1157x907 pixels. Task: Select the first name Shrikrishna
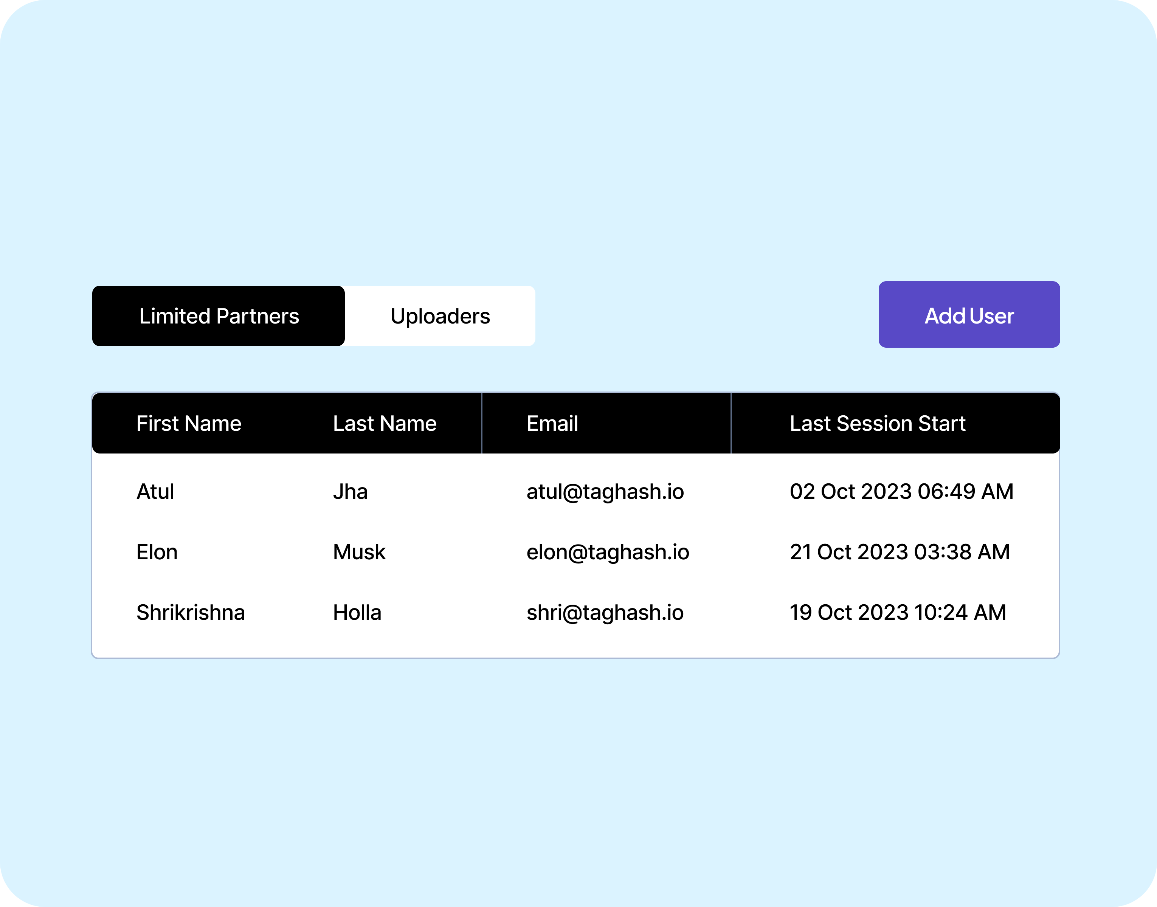click(x=190, y=612)
